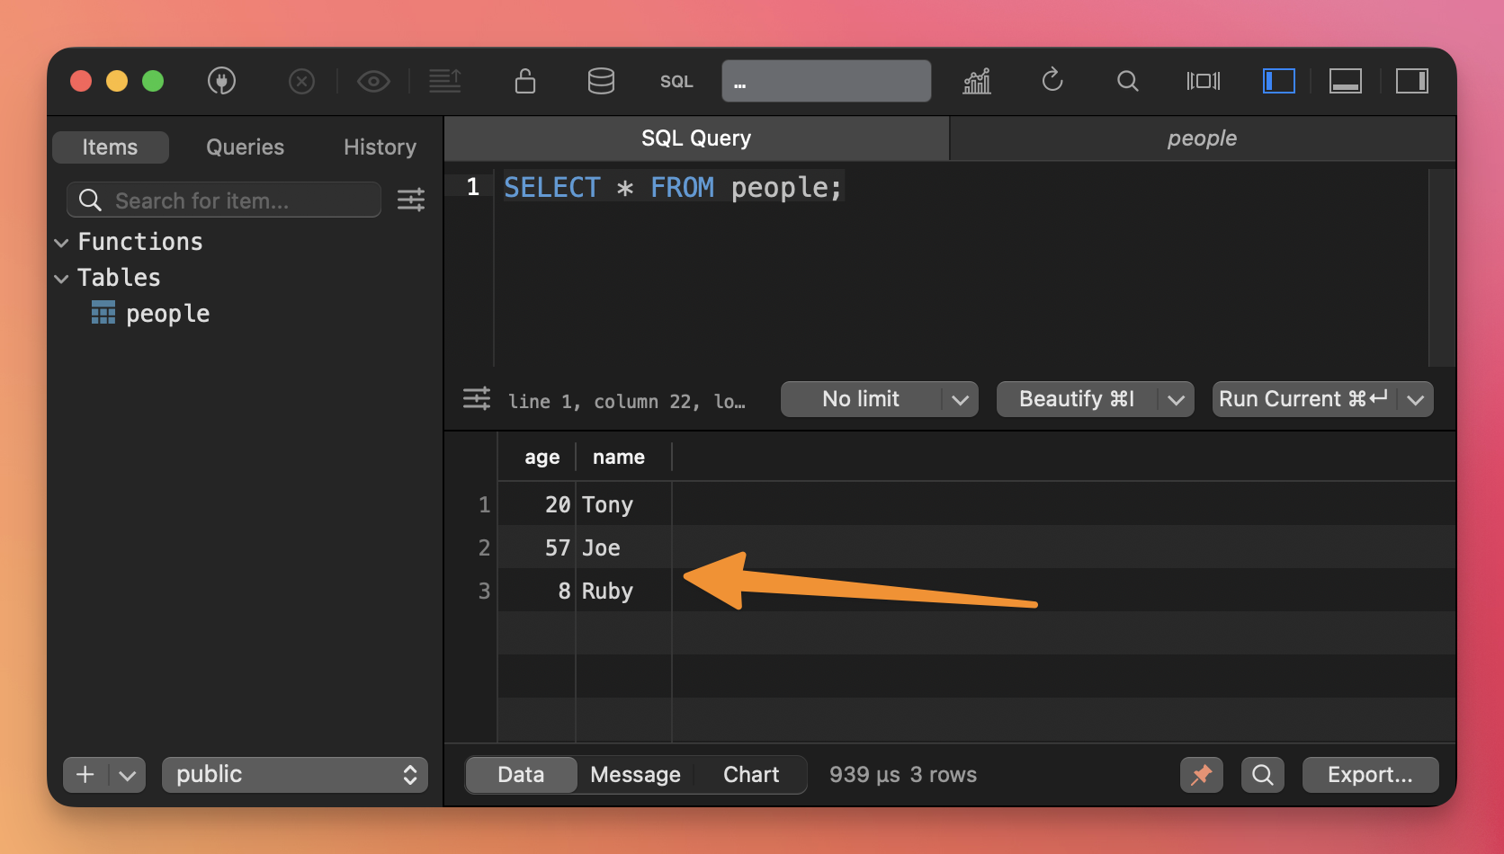Toggle the left sidebar panel
Viewport: 1504px width, 854px height.
pos(1278,81)
